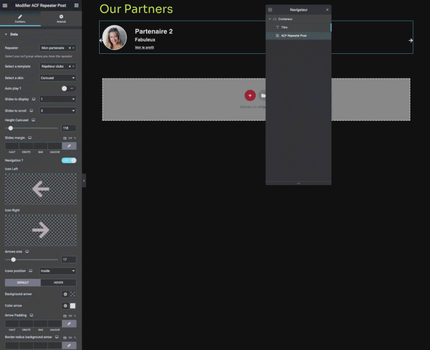Add a new section with plus button

pyautogui.click(x=250, y=95)
